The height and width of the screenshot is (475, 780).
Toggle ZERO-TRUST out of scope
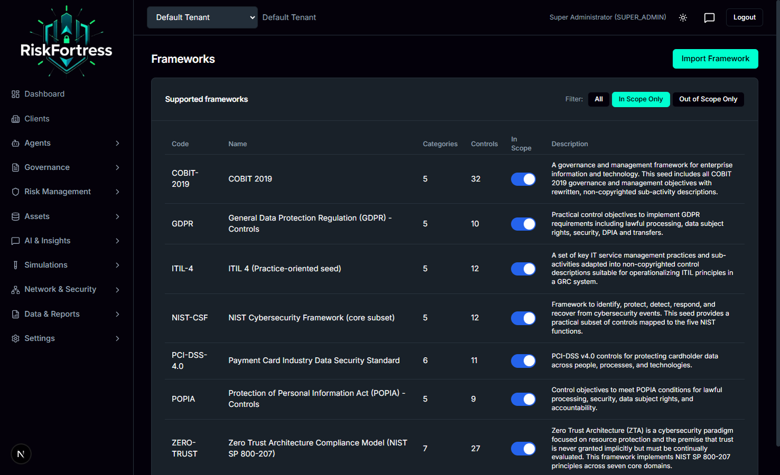coord(523,449)
